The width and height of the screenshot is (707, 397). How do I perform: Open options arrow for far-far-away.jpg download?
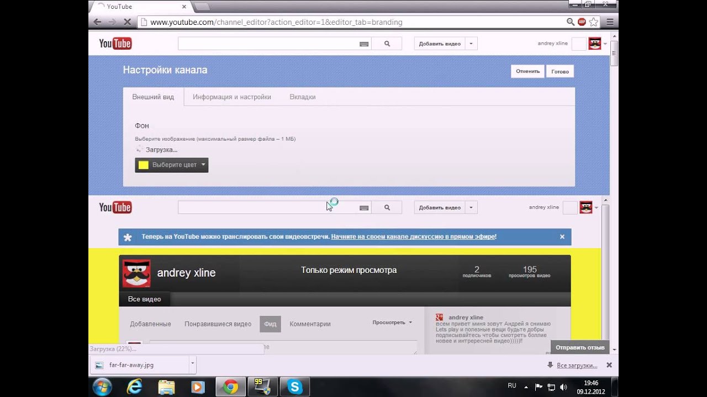[192, 364]
